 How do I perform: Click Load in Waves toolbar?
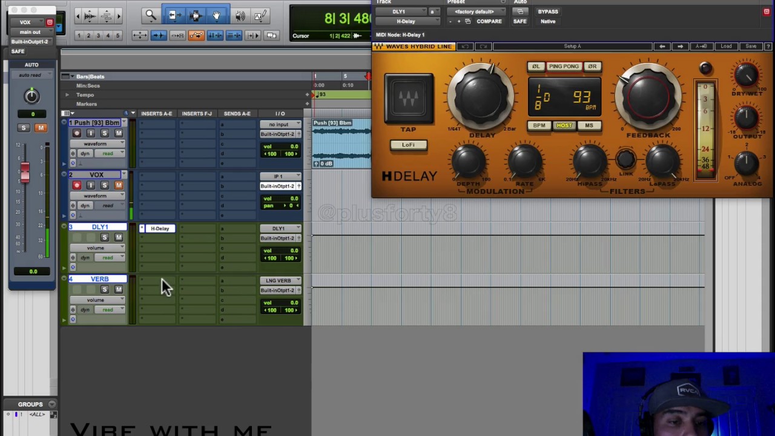coord(726,46)
